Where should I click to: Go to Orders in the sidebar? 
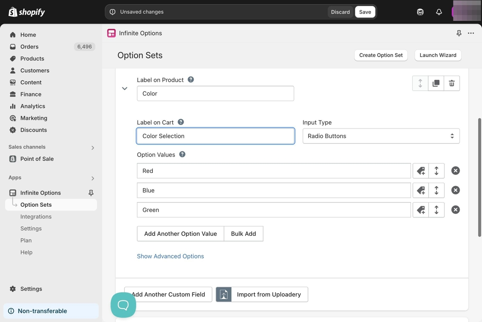[x=29, y=46]
